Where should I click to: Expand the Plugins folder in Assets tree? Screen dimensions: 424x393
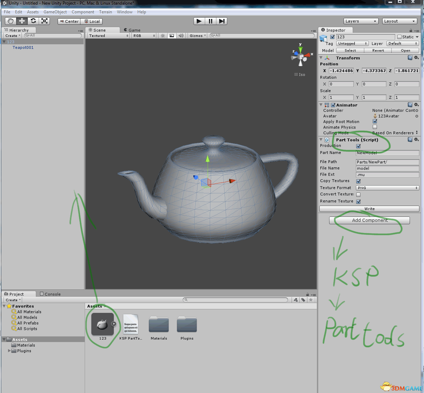(9, 351)
